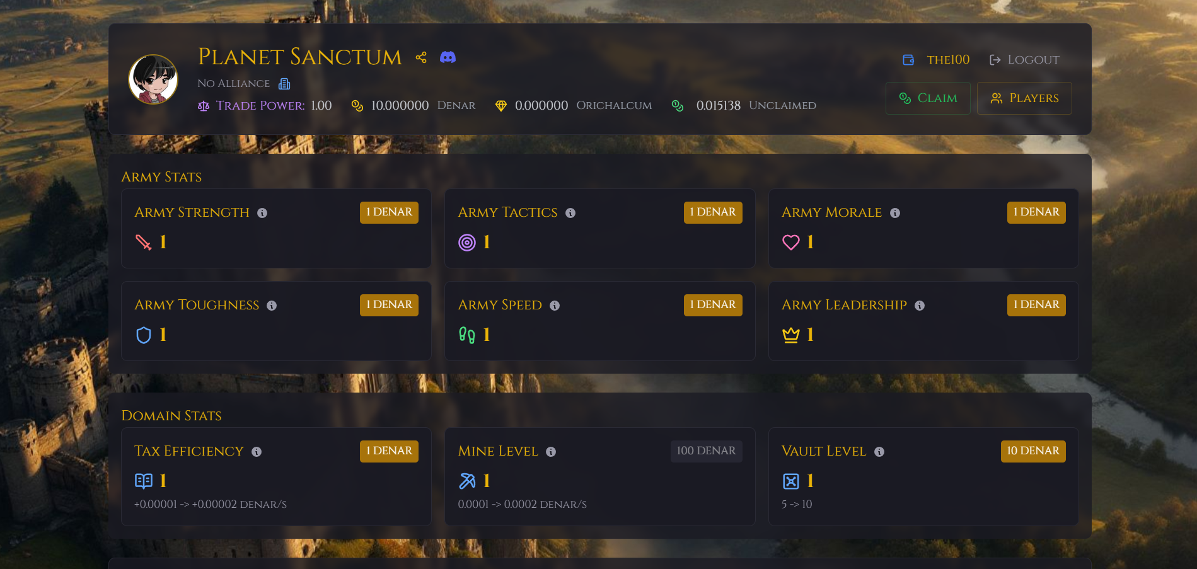The width and height of the screenshot is (1197, 569).
Task: Log out of the account
Action: pyautogui.click(x=1024, y=60)
